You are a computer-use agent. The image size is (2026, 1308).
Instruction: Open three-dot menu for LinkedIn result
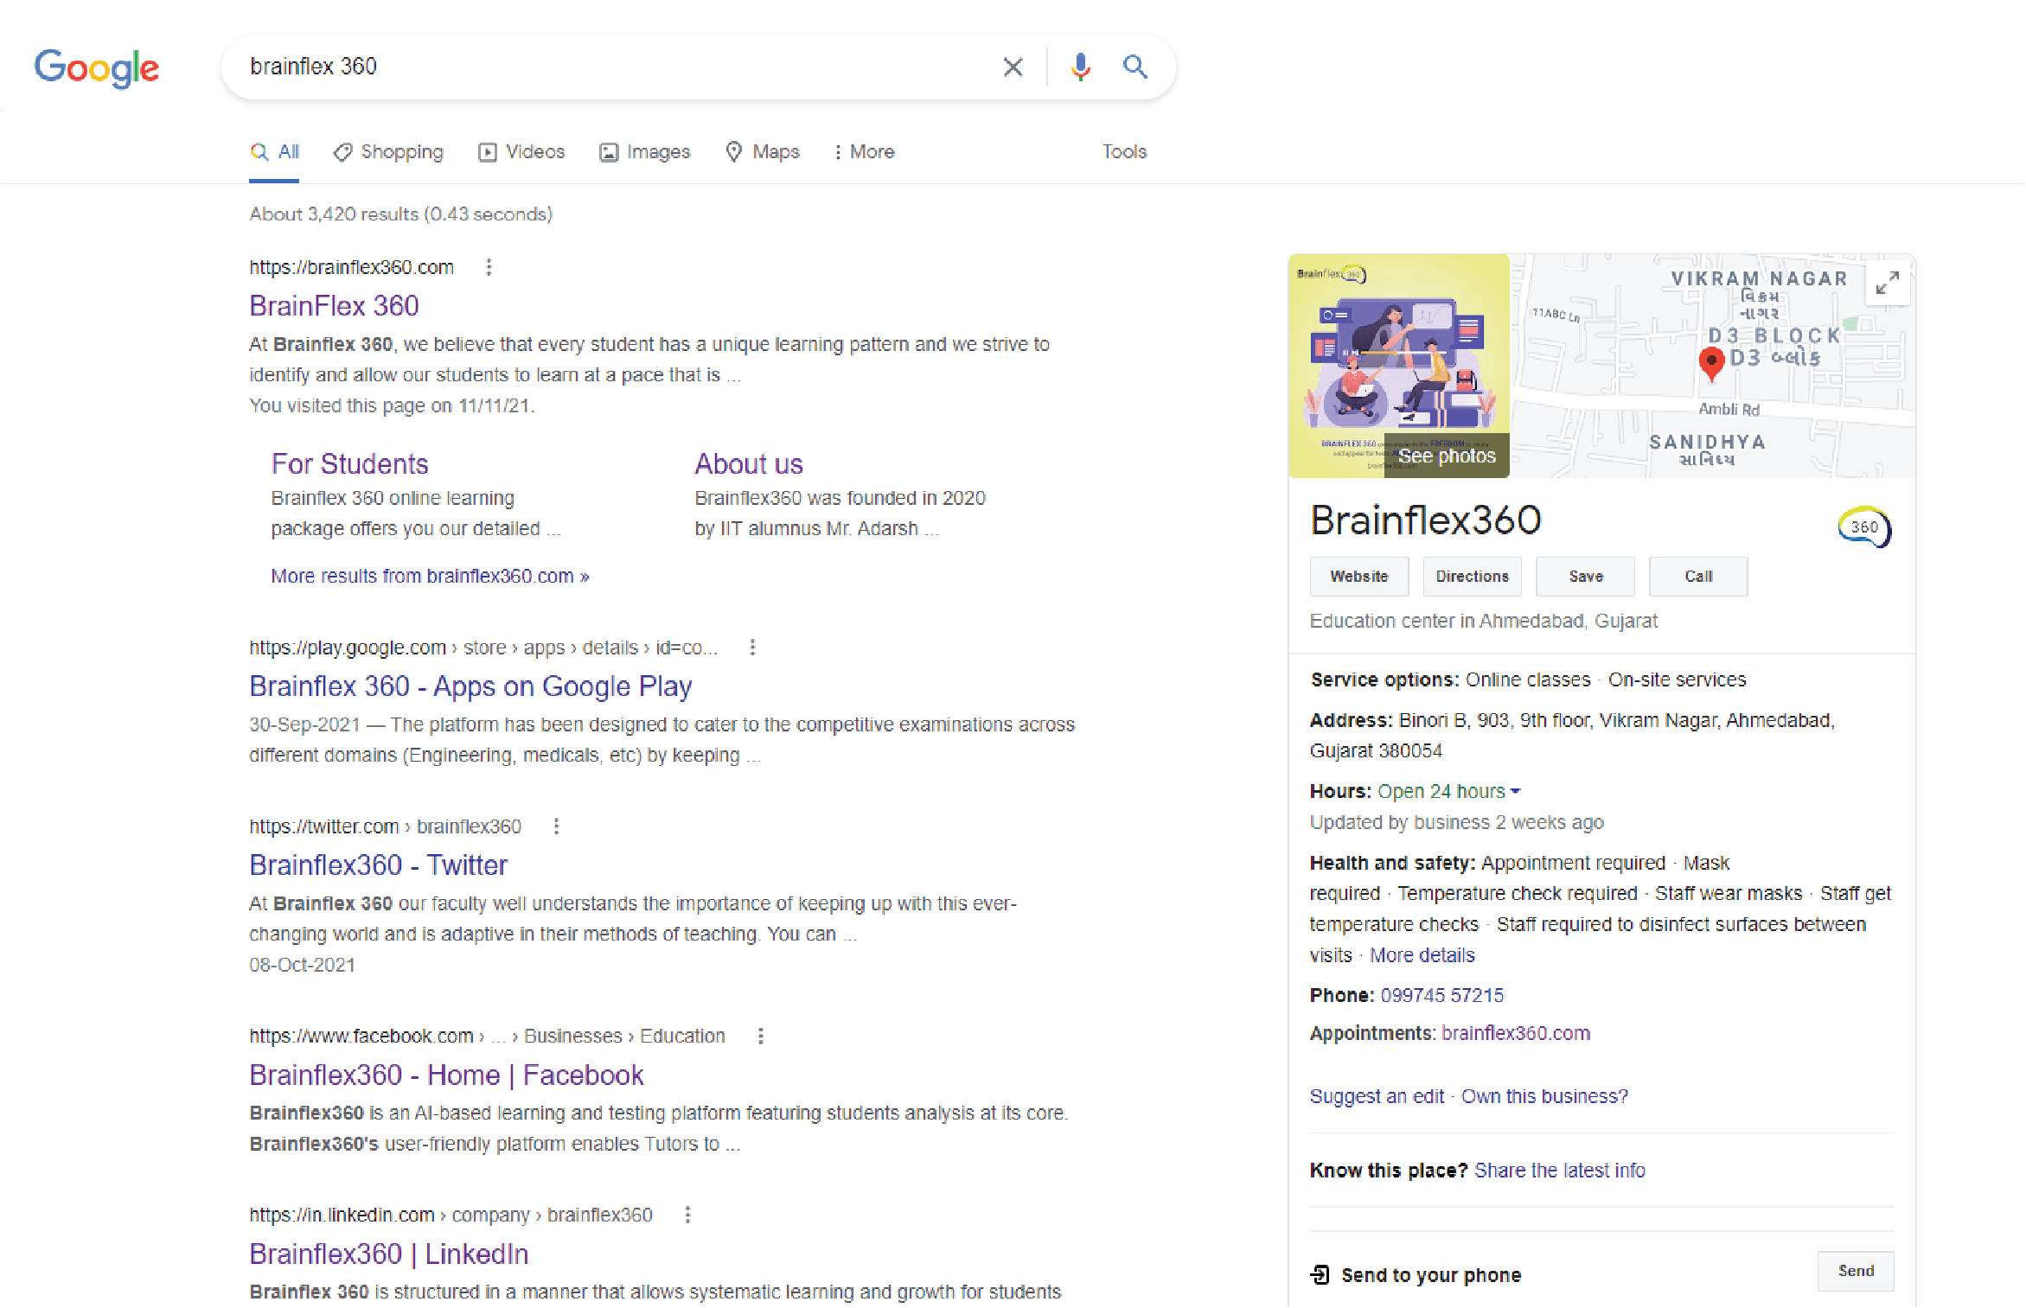pos(687,1215)
